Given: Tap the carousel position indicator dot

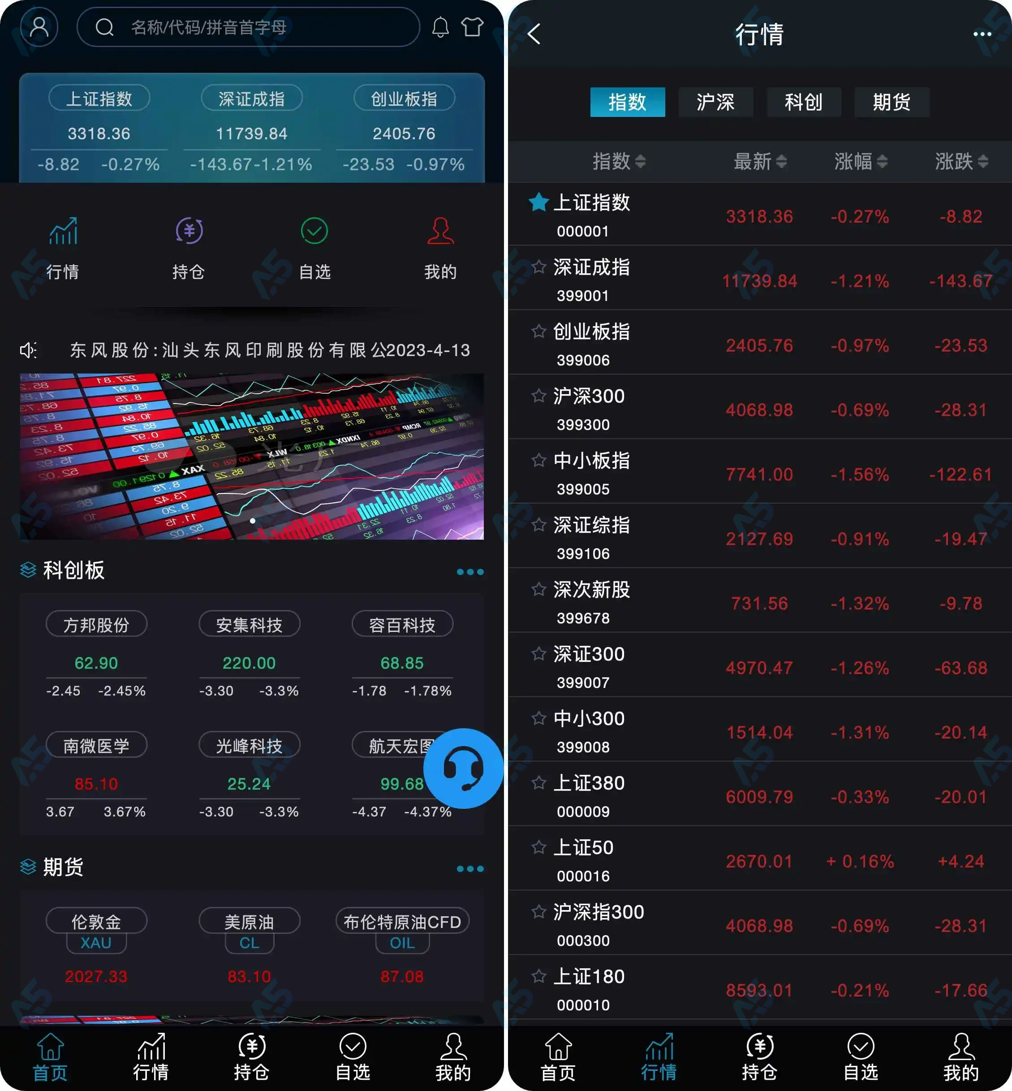Looking at the screenshot, I should pyautogui.click(x=253, y=520).
